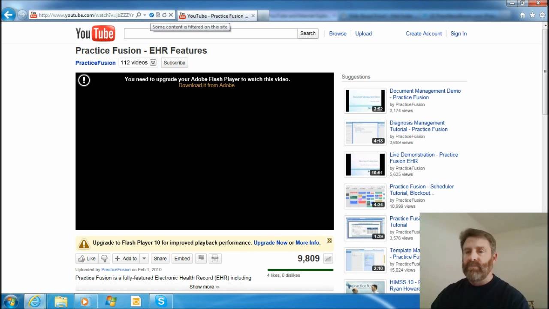Click the Refresh icon in address bar
This screenshot has height=309, width=549.
point(164,15)
